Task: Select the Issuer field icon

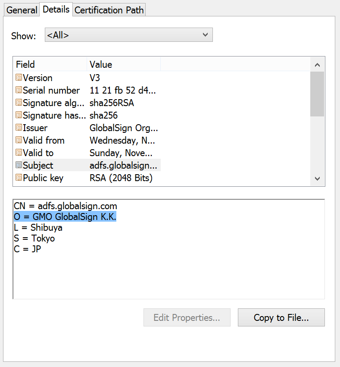Action: (x=19, y=128)
